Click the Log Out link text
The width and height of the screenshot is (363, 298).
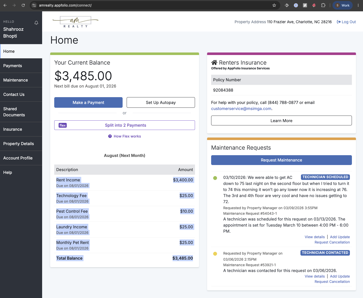[349, 22]
